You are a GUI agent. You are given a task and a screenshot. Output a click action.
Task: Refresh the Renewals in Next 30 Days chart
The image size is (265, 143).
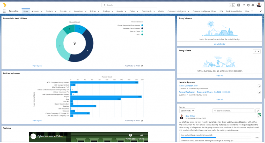tap(142, 66)
